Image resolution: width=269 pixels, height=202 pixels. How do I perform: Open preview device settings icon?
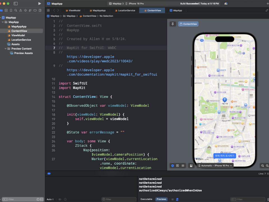click(x=191, y=166)
